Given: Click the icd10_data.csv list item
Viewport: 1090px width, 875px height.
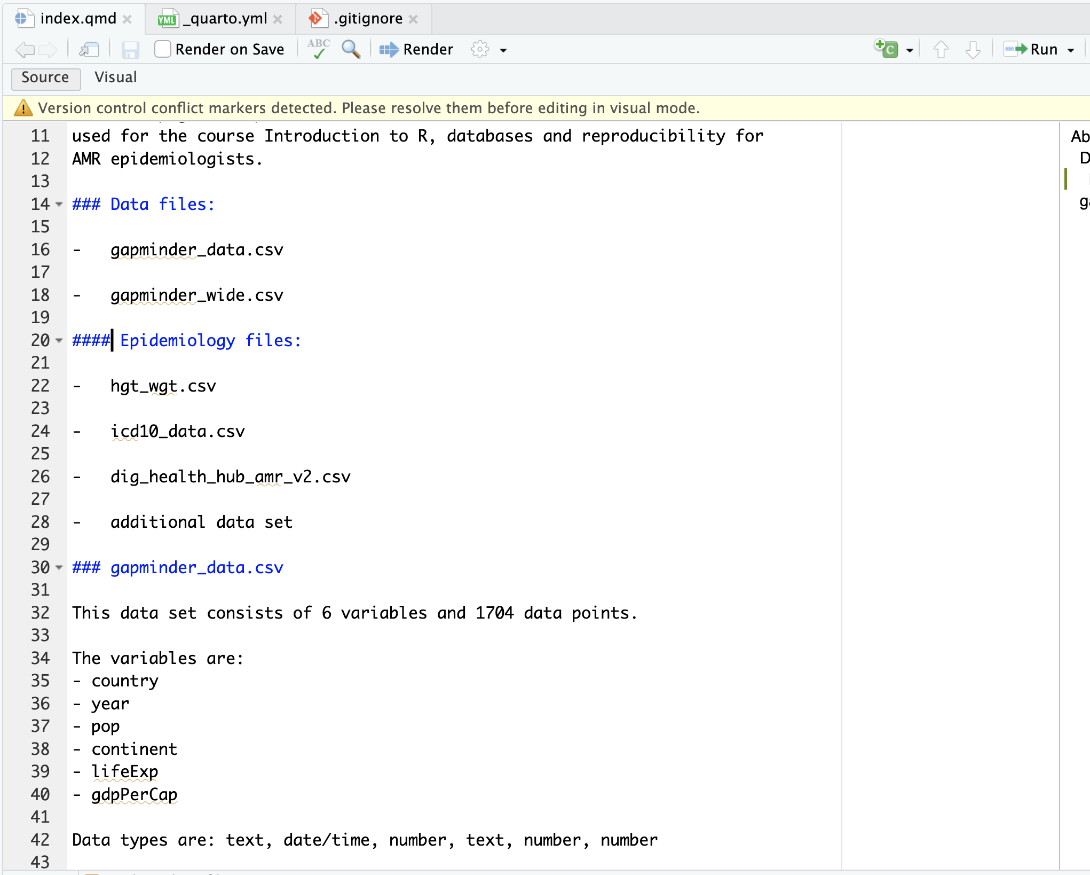Looking at the screenshot, I should click(x=177, y=432).
